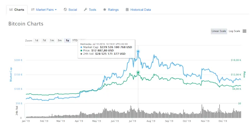Viewport: 250px width, 127px height.
Task: Switch chart to Linear Scale
Action: [x=219, y=31]
